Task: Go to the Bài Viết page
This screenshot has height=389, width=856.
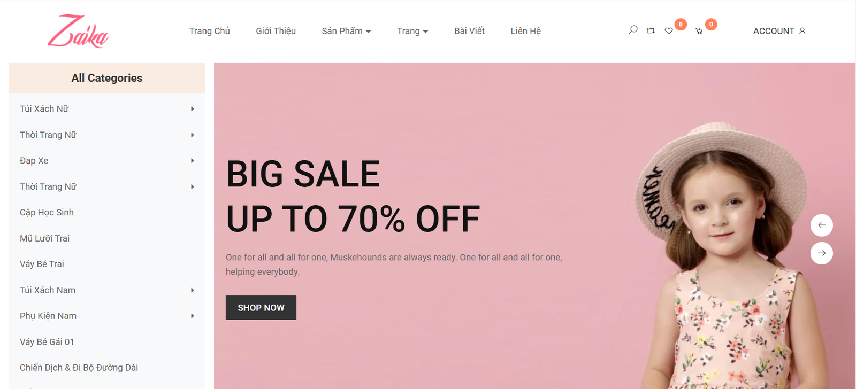Action: (469, 31)
